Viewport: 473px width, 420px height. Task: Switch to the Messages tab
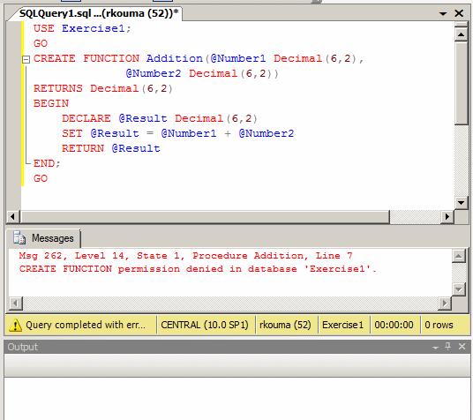[44, 238]
